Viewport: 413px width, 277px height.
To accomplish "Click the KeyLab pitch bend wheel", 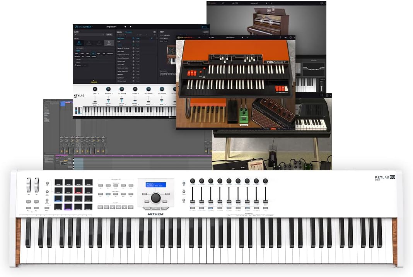I will pyautogui.click(x=29, y=185).
